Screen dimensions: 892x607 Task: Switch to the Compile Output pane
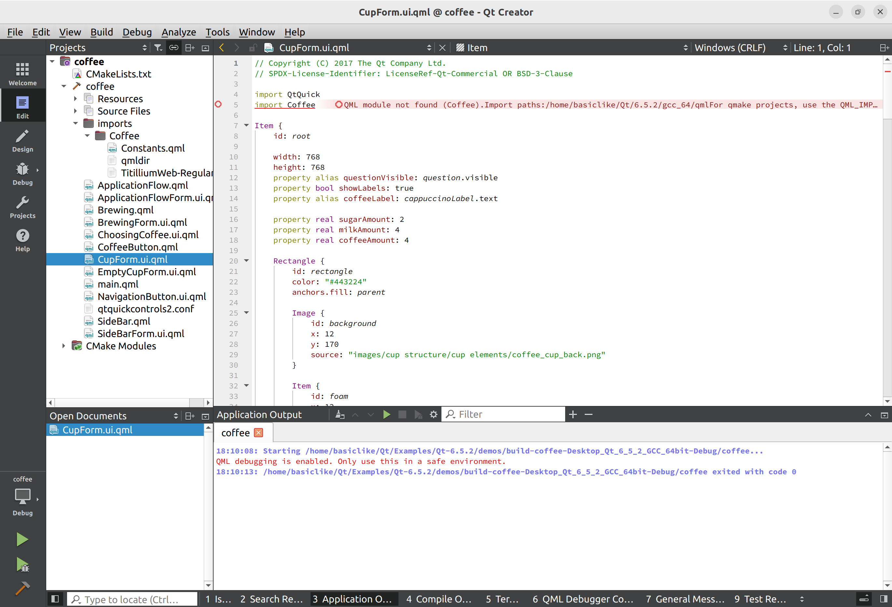(x=438, y=599)
